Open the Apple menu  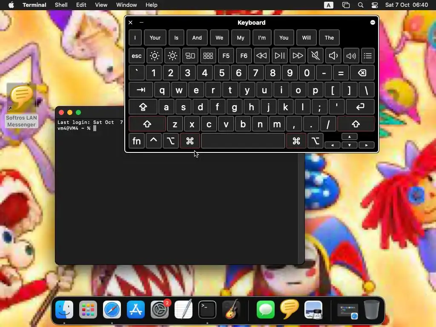pyautogui.click(x=11, y=5)
